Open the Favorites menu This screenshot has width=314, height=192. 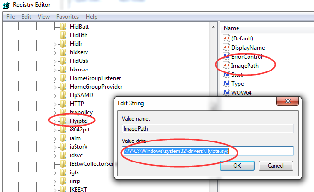67,17
